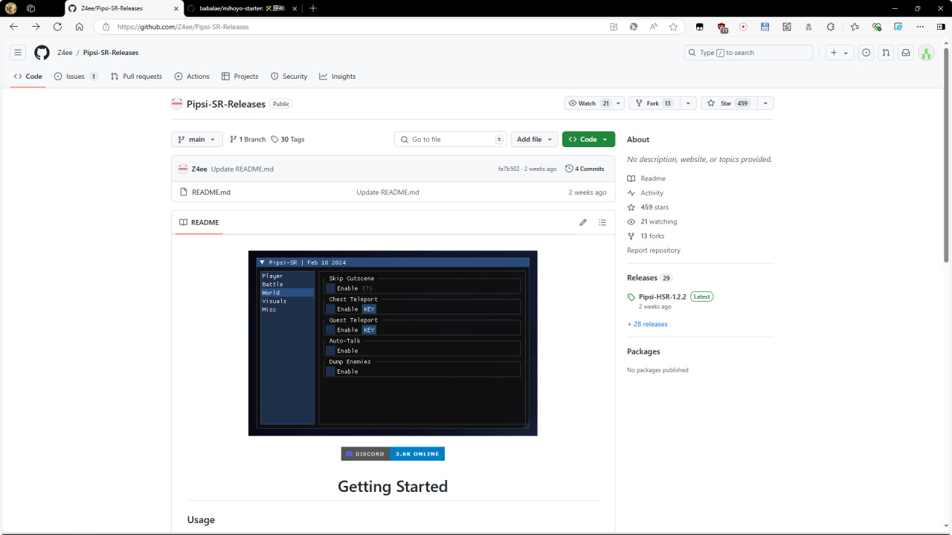Open the 1 Branch link
952x535 pixels.
coord(248,139)
